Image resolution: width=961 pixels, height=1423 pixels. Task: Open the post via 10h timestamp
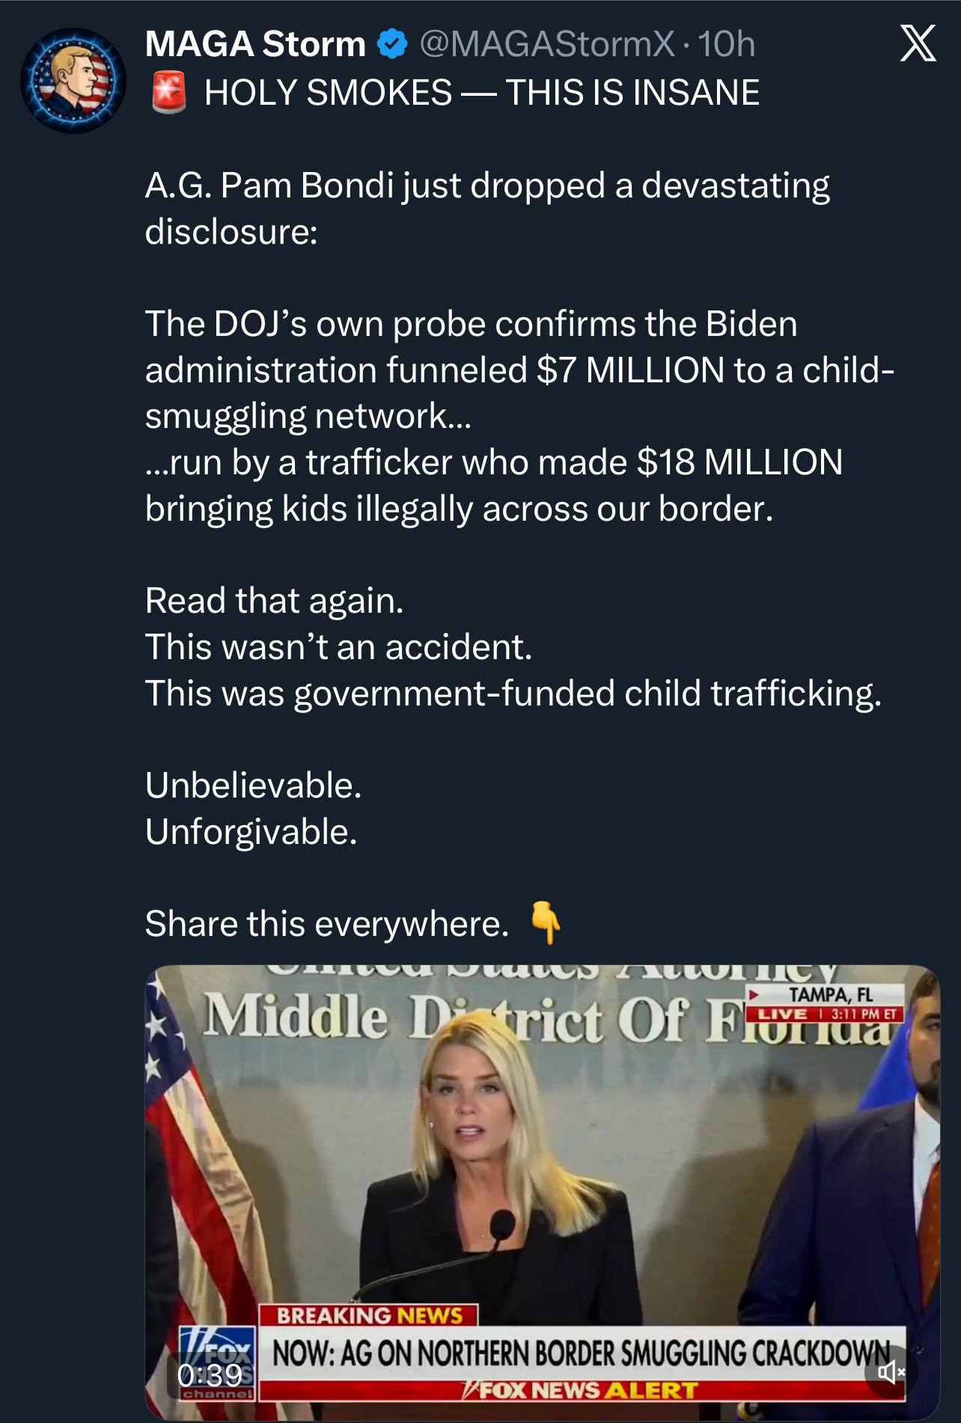pos(727,44)
